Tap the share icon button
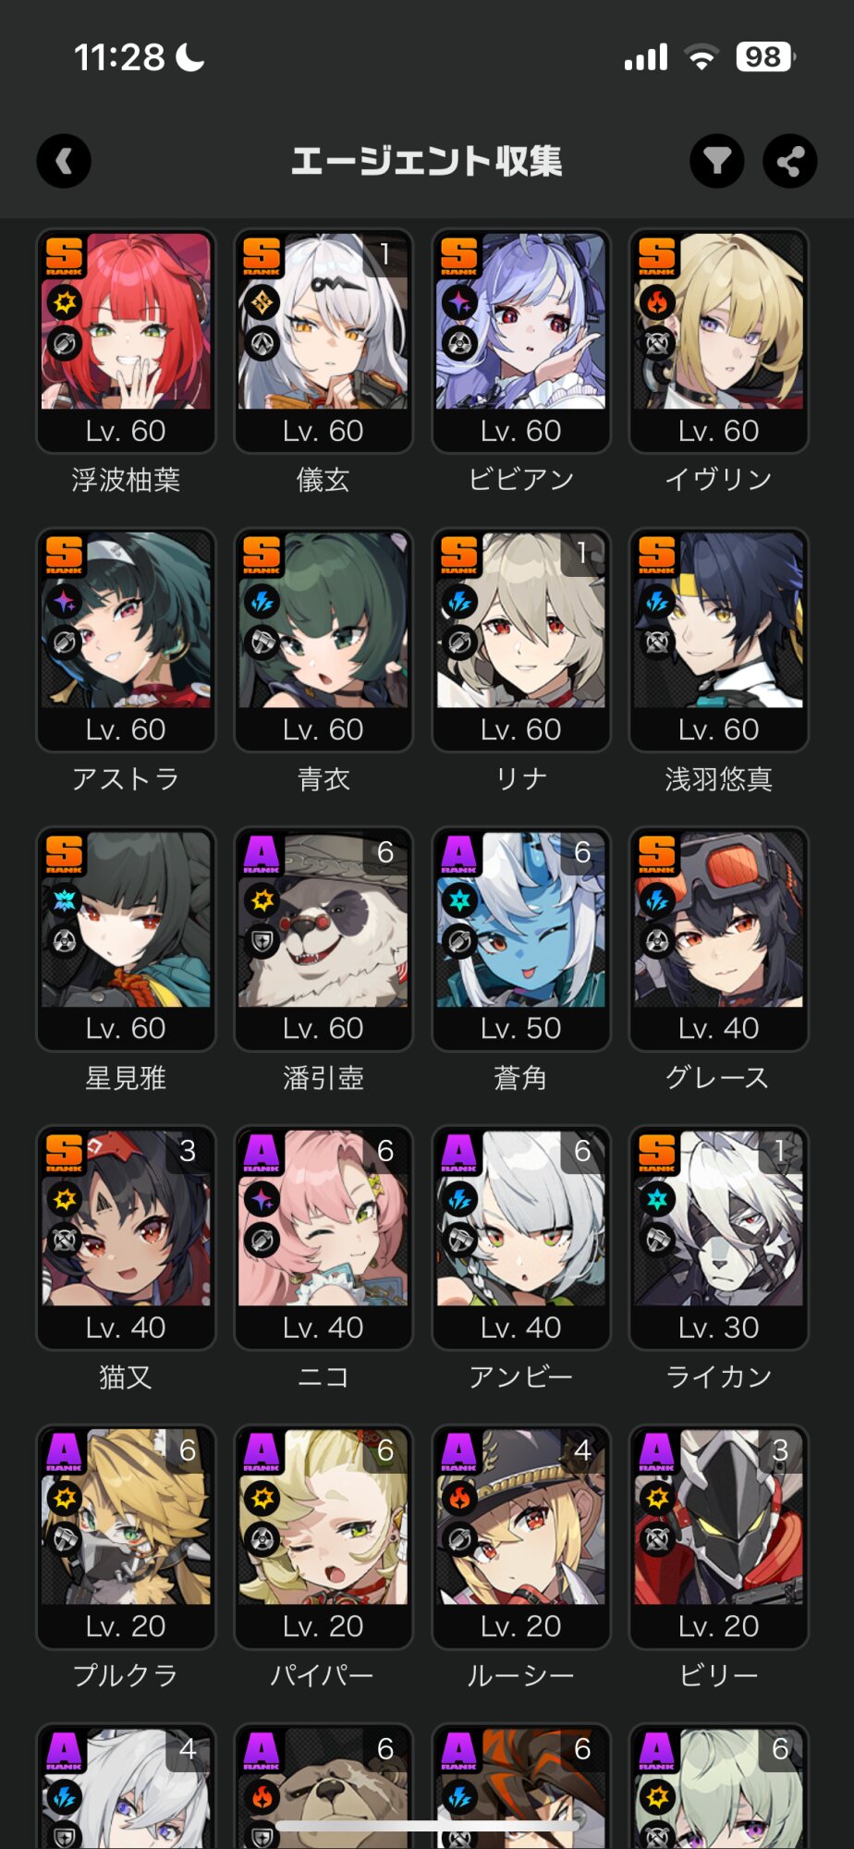This screenshot has width=854, height=1849. tap(789, 162)
